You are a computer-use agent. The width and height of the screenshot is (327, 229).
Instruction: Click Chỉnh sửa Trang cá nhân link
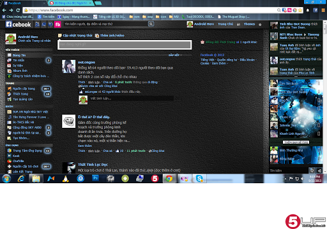(34, 41)
